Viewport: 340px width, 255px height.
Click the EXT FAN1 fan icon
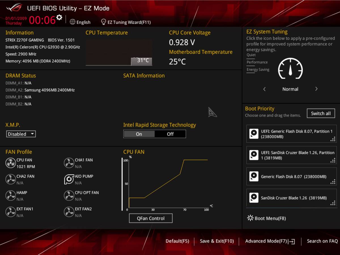coord(11,212)
